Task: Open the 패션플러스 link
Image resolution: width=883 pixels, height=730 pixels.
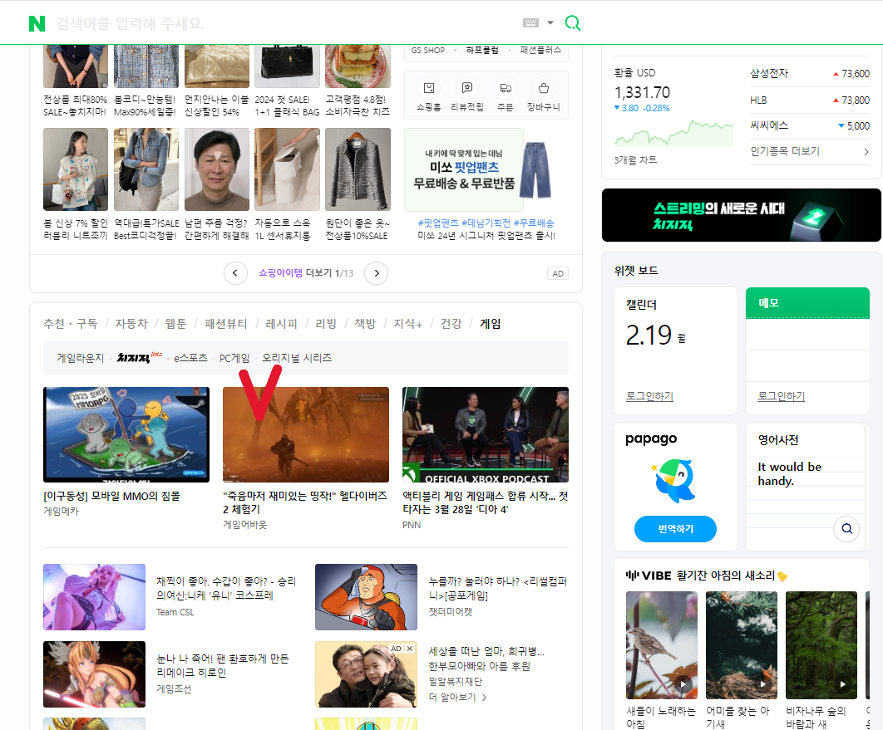Action: [540, 50]
